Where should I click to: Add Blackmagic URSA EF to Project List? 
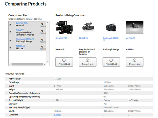tap(111, 62)
